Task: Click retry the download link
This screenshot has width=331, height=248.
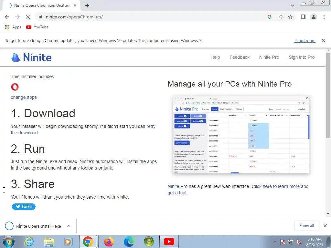Action: tap(83, 129)
